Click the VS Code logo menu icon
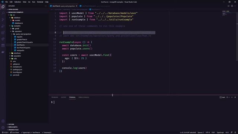The width and height of the screenshot is (238, 134). pyautogui.click(x=2, y=2)
